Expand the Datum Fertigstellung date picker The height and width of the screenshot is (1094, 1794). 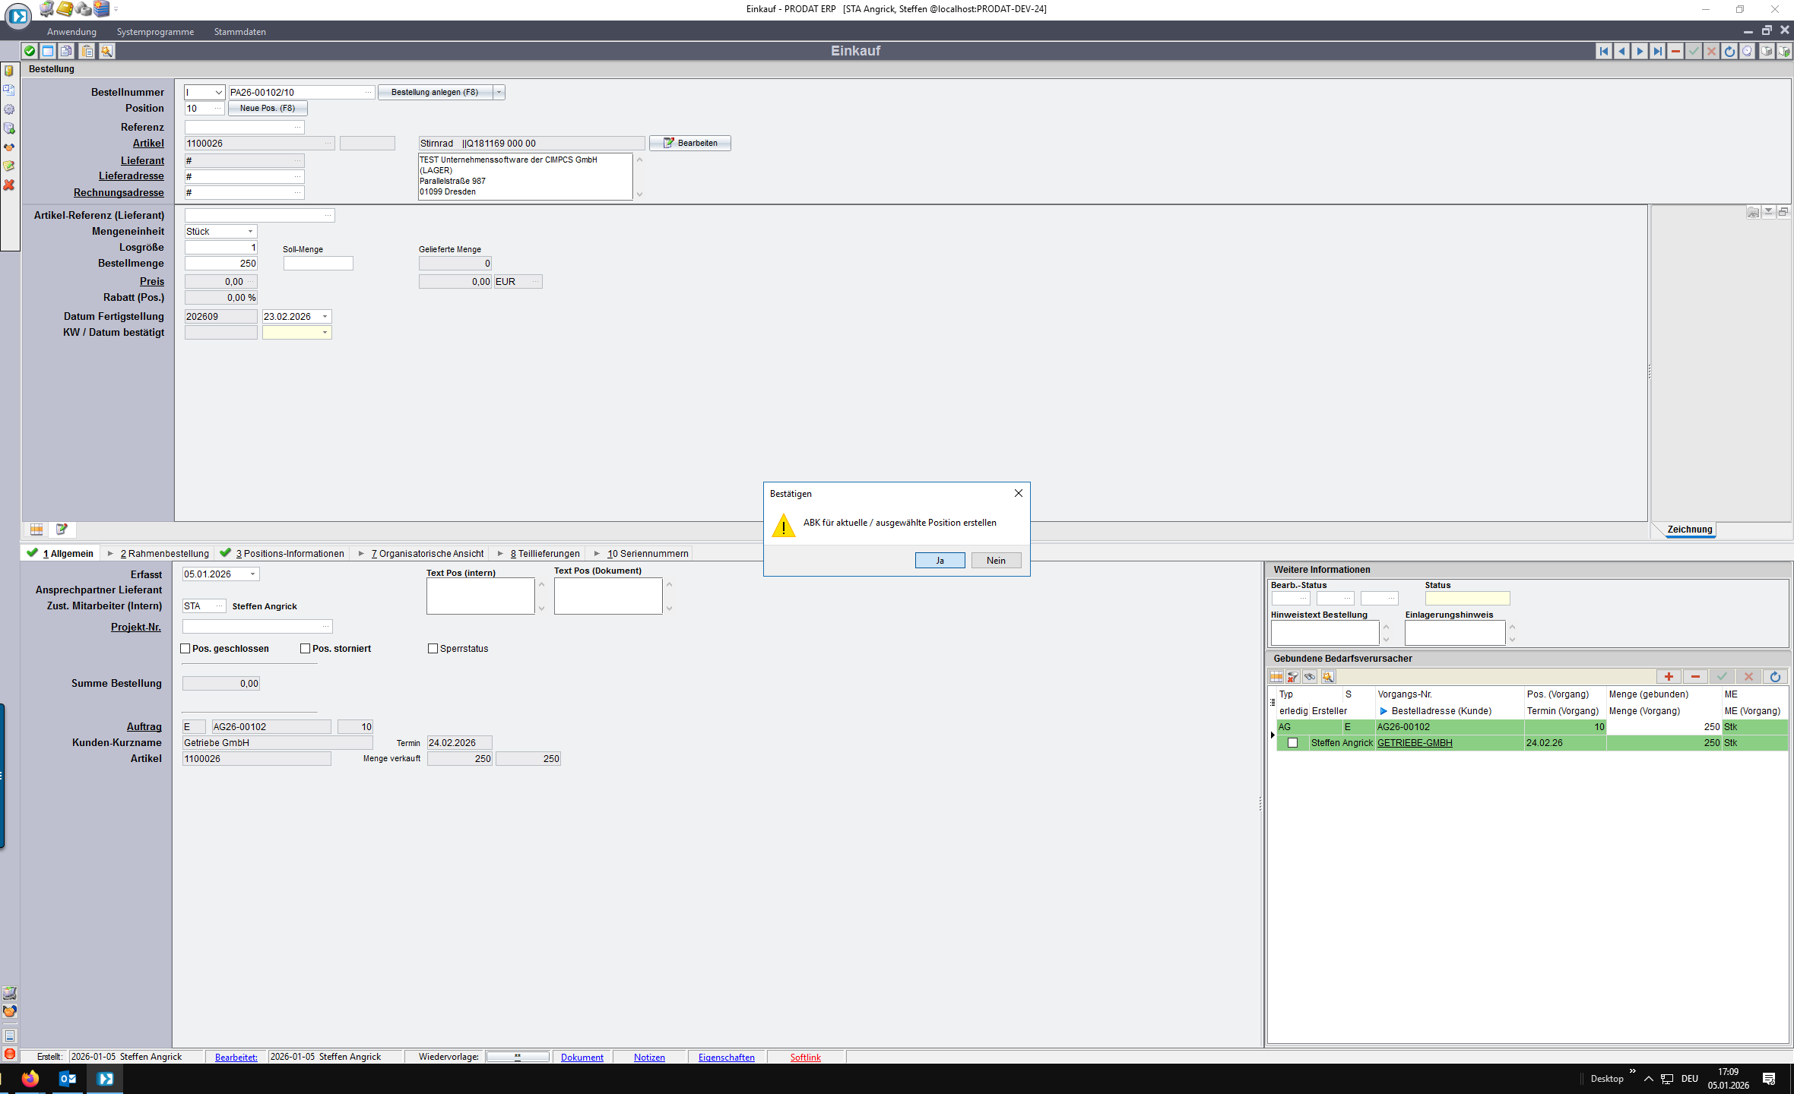(325, 316)
